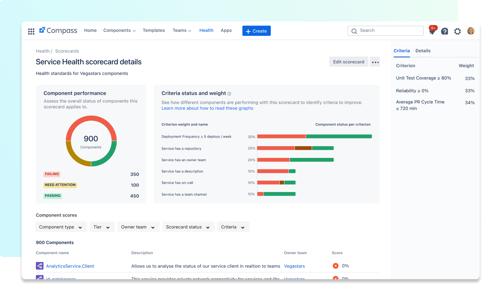Open the Components menu
This screenshot has width=483, height=285.
point(120,31)
